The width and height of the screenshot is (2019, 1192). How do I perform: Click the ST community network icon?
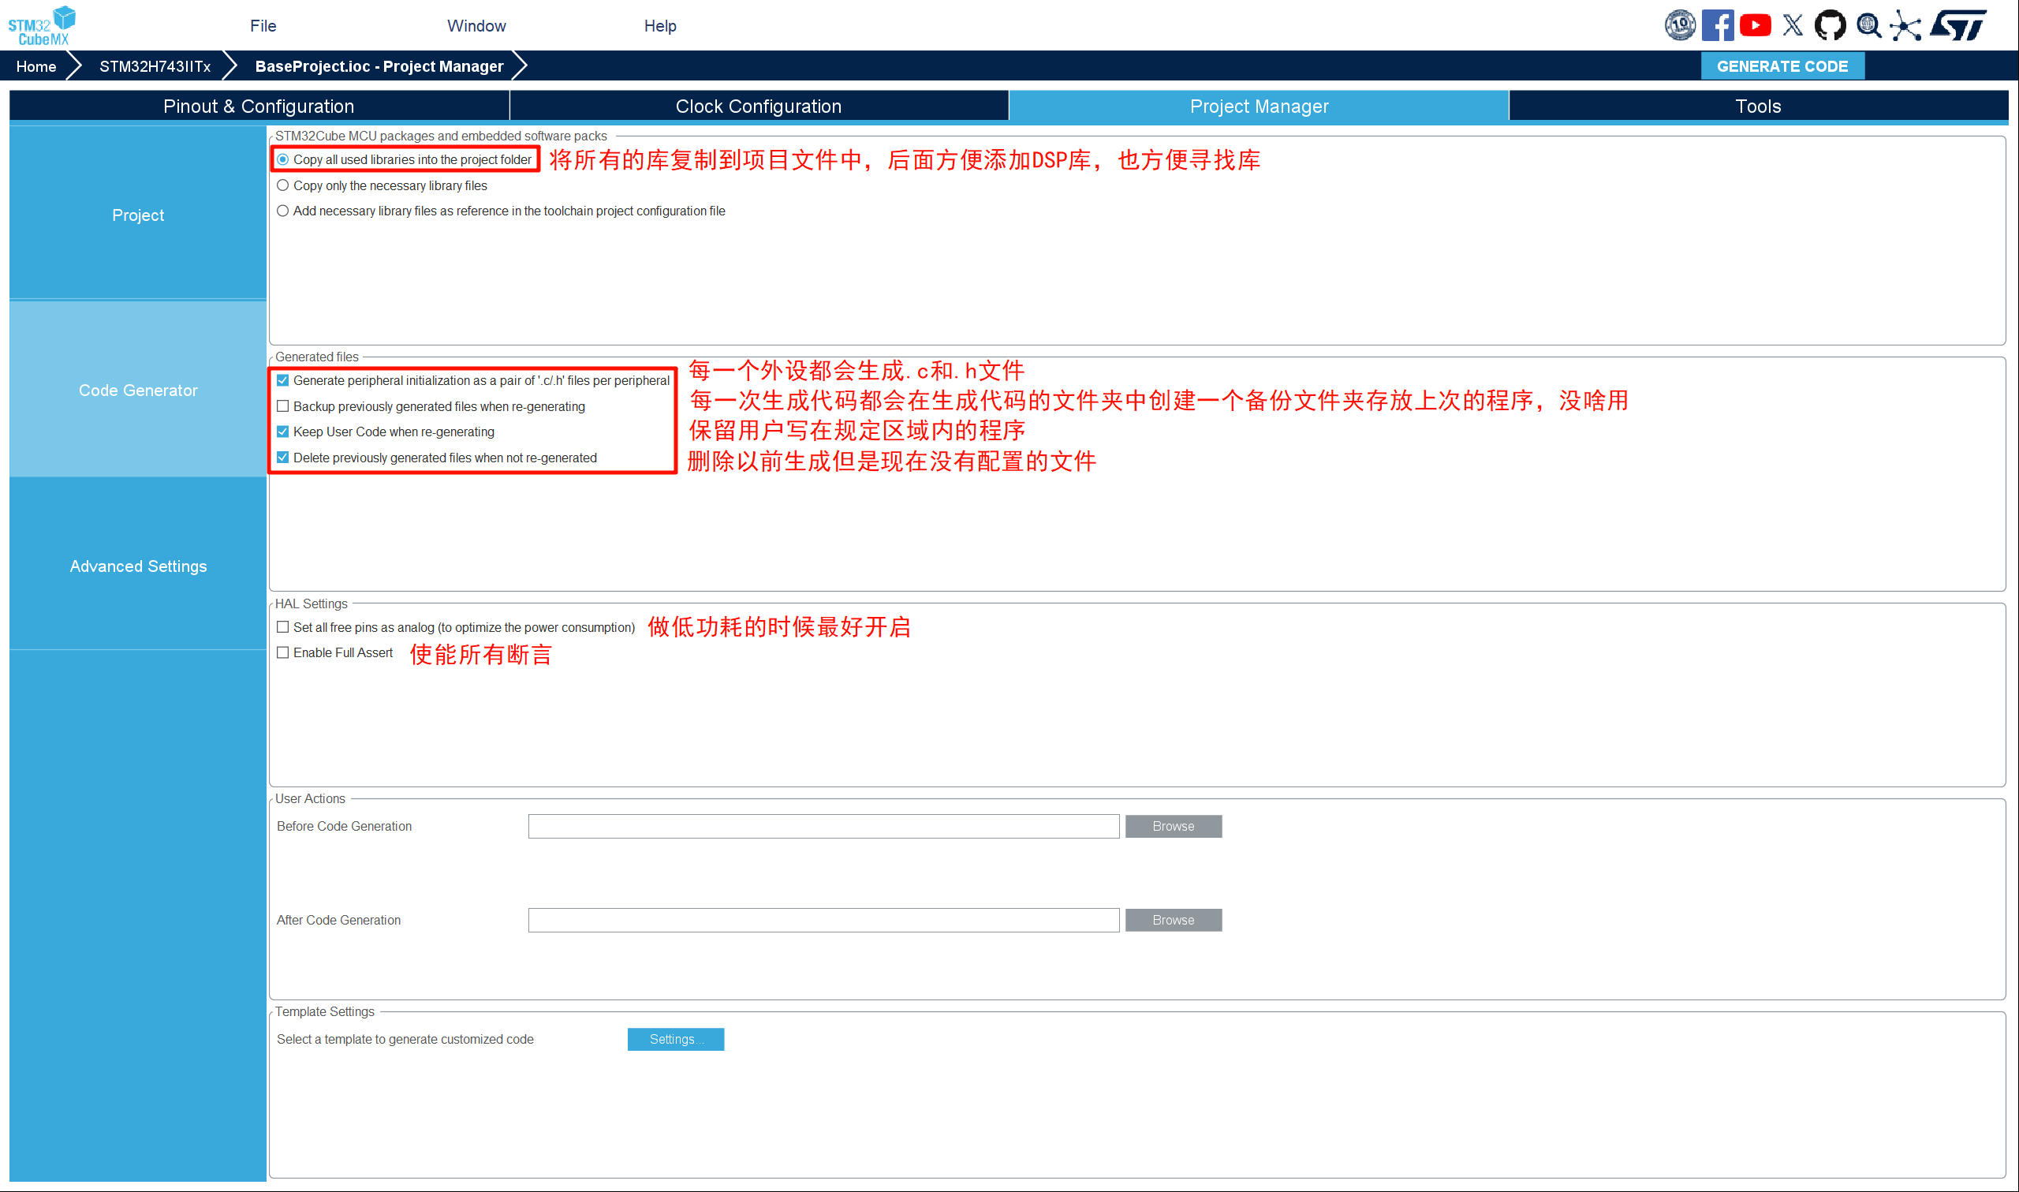(x=1905, y=25)
